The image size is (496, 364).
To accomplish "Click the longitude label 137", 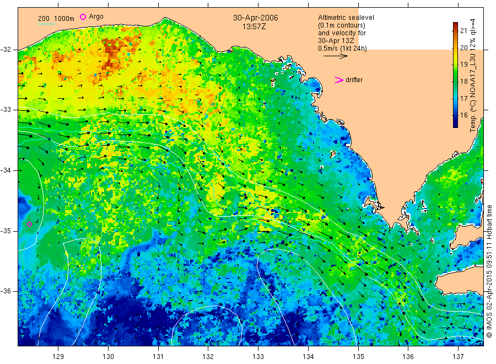I will pyautogui.click(x=458, y=356).
